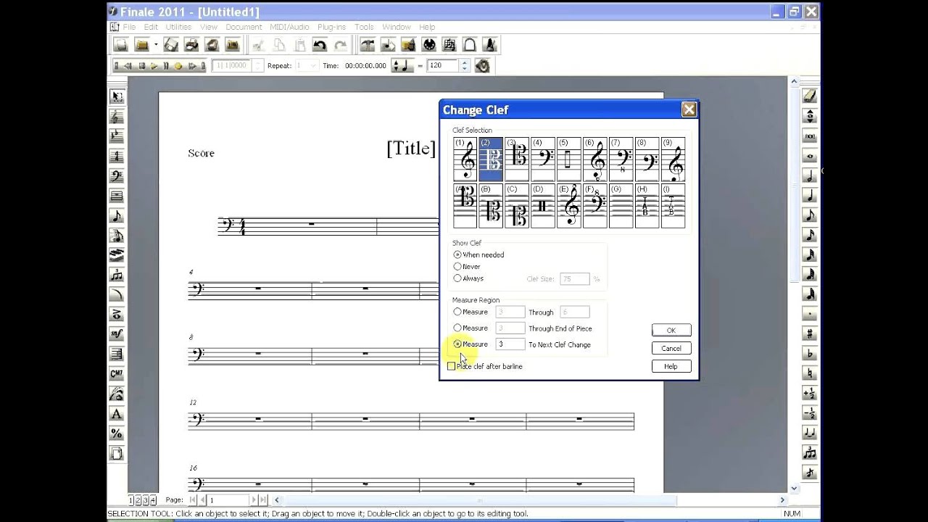Select the flat accidental tool

(810, 354)
